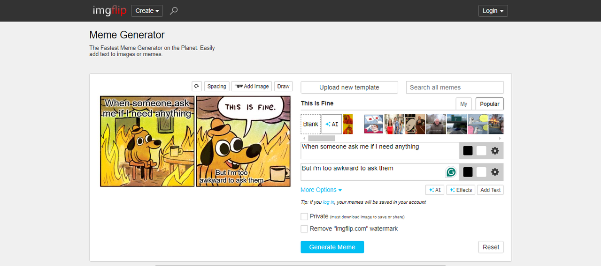Image resolution: width=601 pixels, height=266 pixels.
Task: Click the AI template icon button
Action: point(331,124)
